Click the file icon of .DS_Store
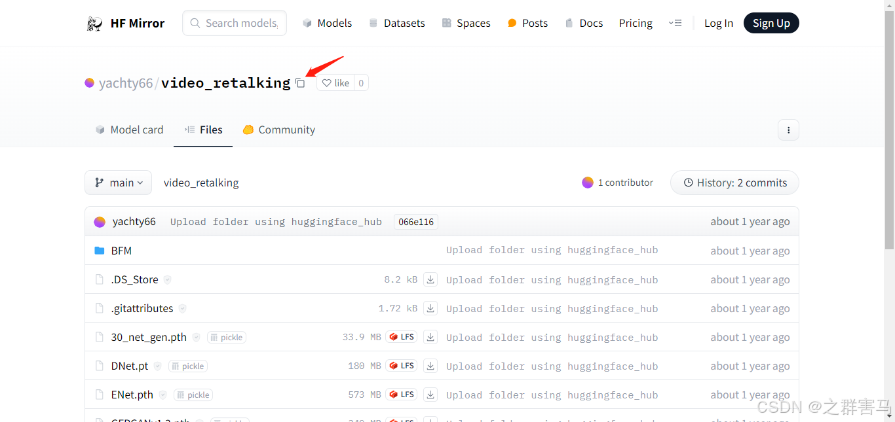 coord(100,279)
